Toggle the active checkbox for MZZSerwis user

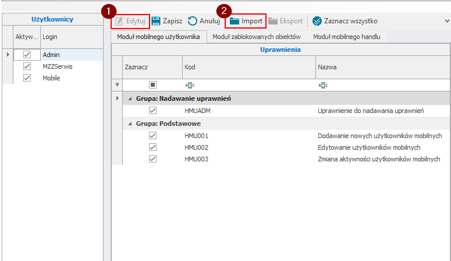click(x=27, y=66)
